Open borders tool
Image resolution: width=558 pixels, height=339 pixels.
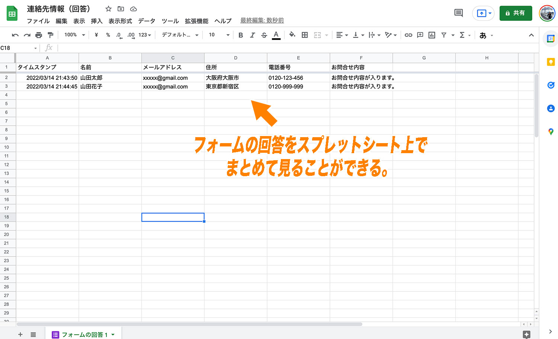tap(305, 35)
